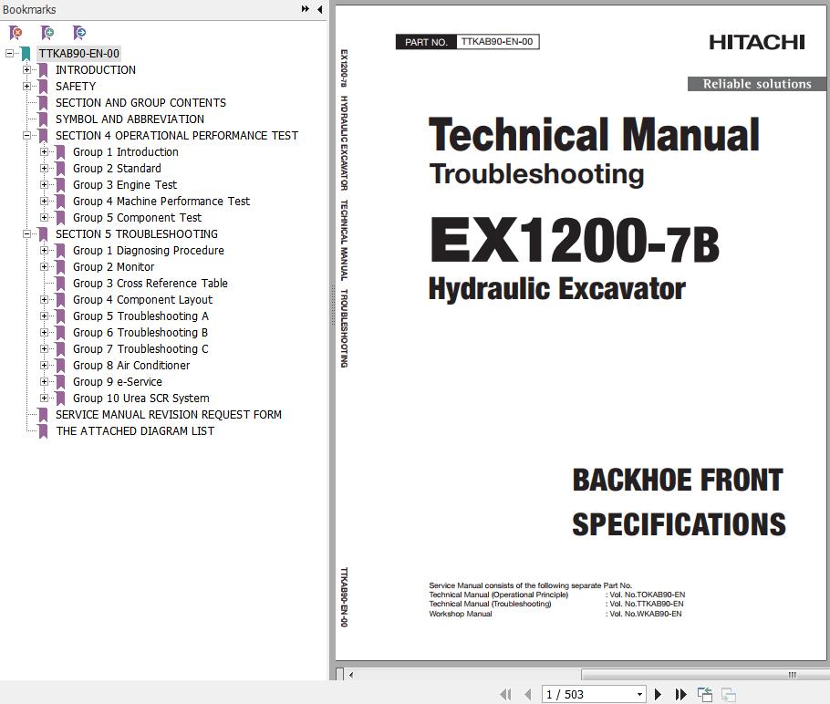Select SECTION 5 TROUBLESHOOTING bookmark
The image size is (830, 704).
point(137,234)
